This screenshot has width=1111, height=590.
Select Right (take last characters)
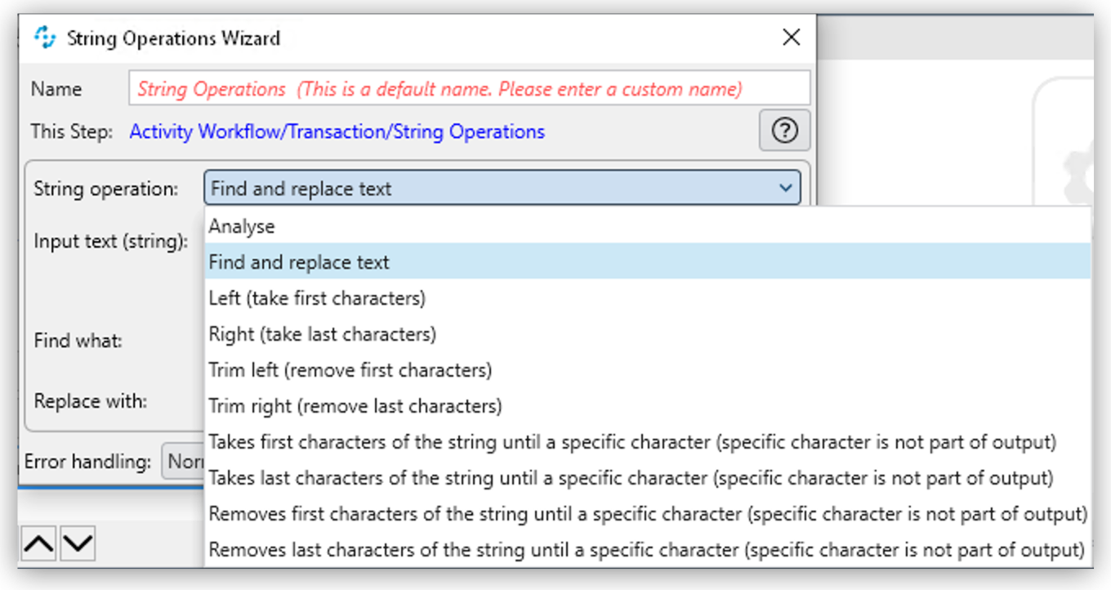322,334
